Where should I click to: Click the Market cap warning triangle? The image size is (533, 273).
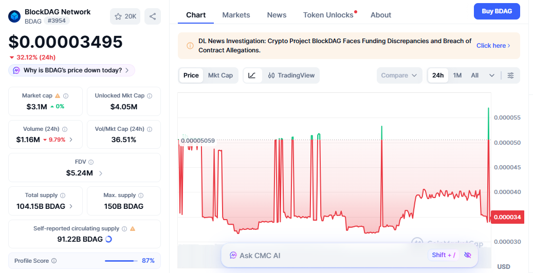click(58, 96)
